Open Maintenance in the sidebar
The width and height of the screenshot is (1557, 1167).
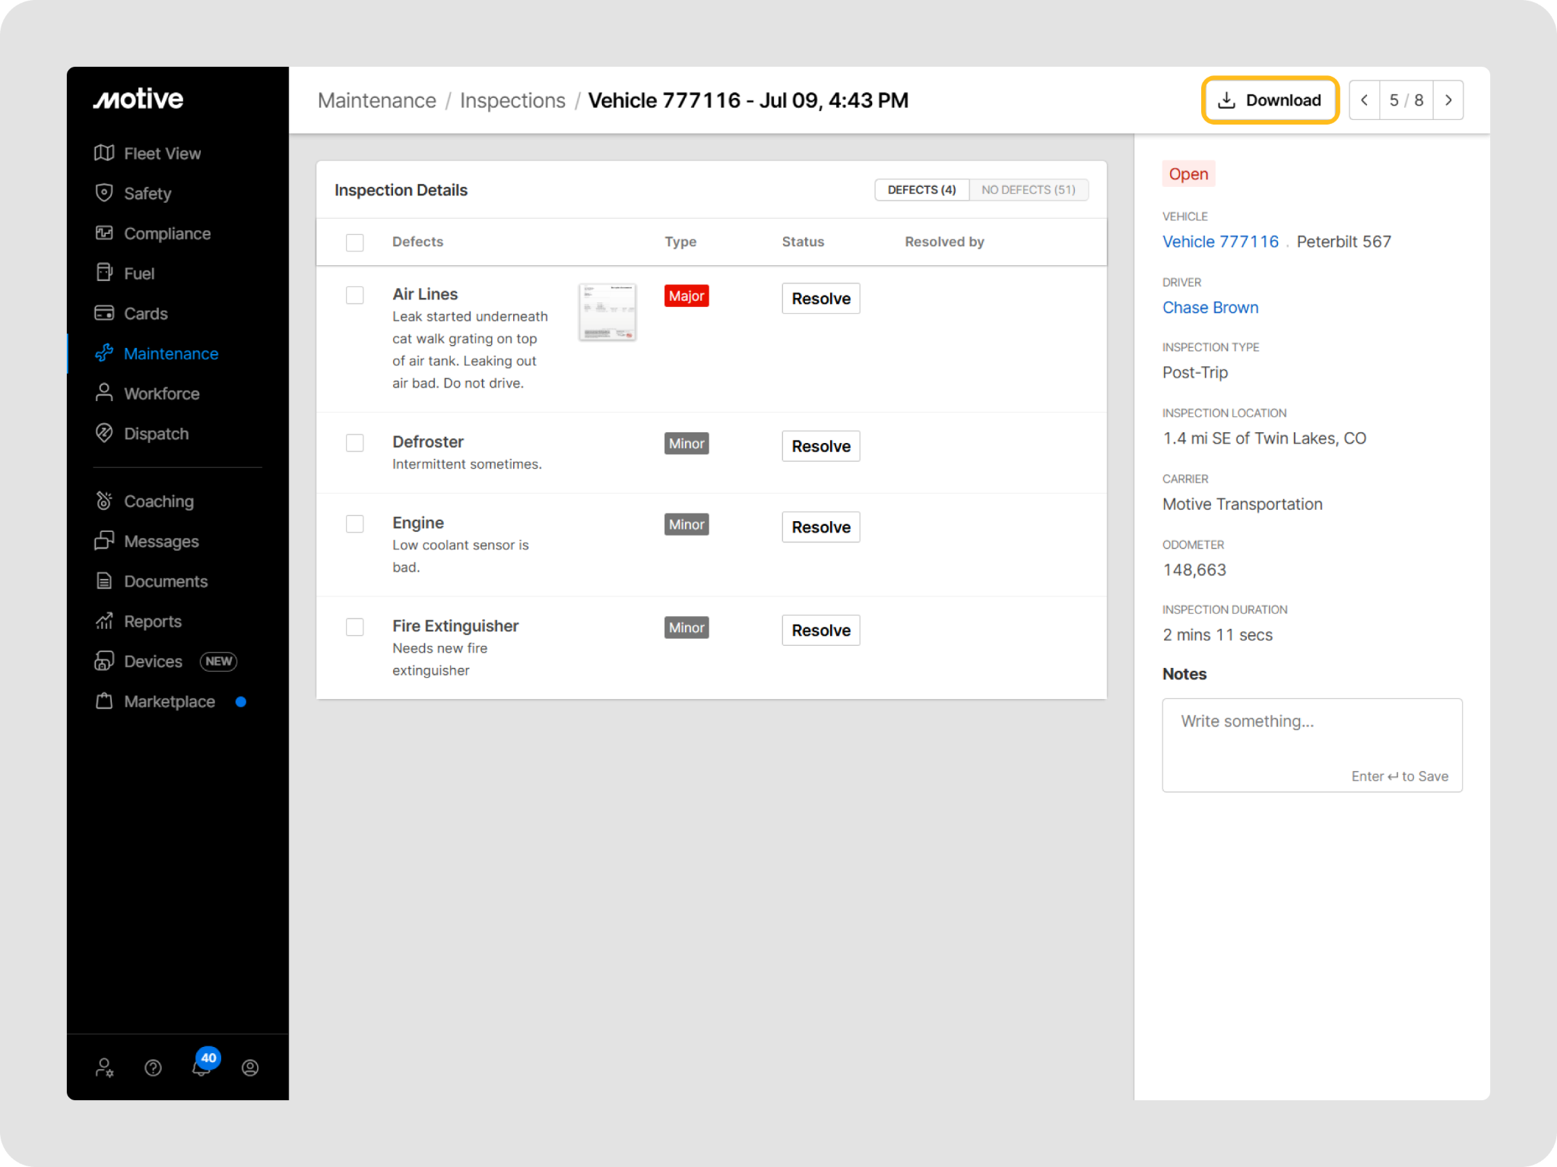pos(170,353)
